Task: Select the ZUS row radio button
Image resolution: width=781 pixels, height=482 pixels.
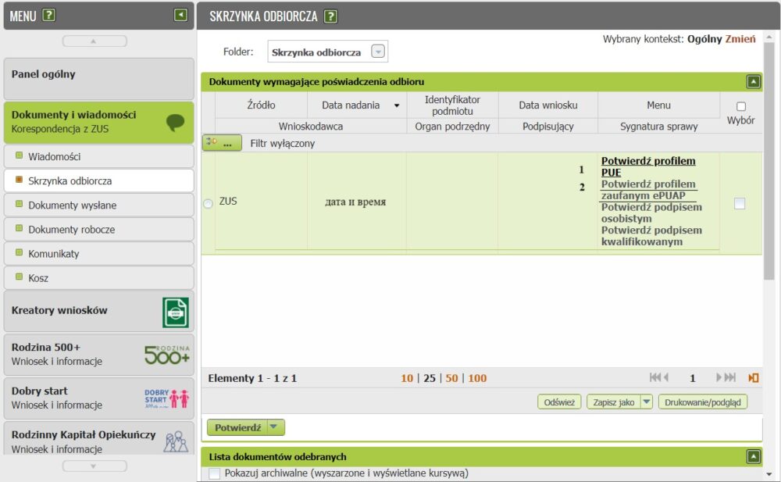Action: coord(208,204)
